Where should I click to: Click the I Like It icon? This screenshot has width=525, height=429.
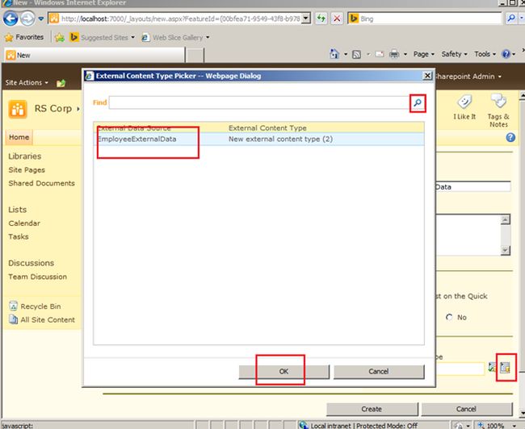pyautogui.click(x=464, y=108)
